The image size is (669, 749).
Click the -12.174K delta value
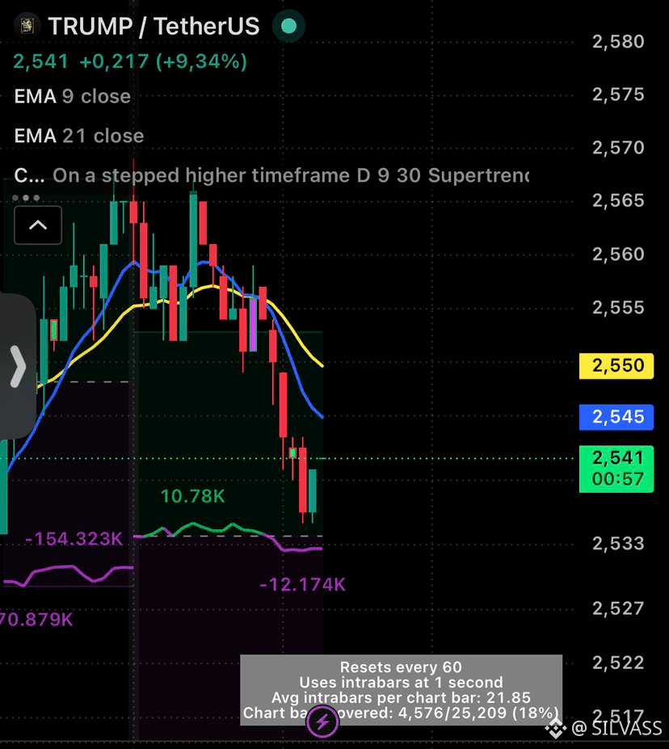(302, 585)
